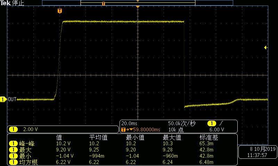Click the 9.20 V maximum value
278x166 pixels.
pos(63,150)
